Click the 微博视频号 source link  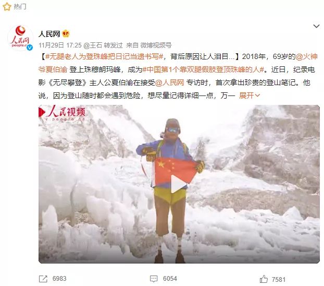[156, 45]
